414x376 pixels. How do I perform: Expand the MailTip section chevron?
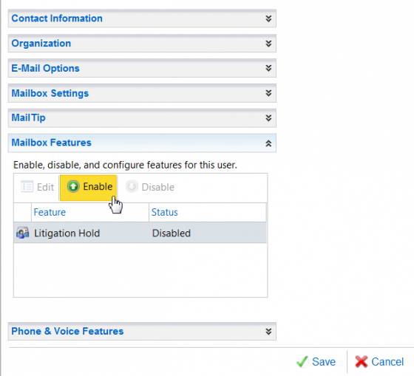tap(268, 117)
